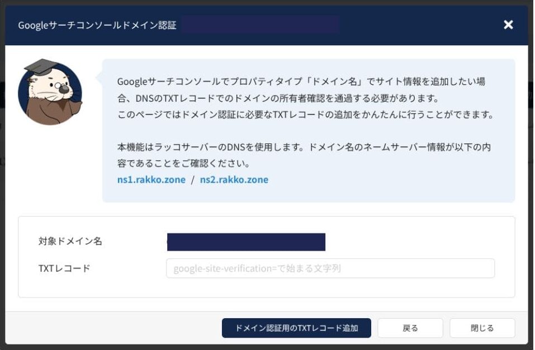Image resolution: width=535 pixels, height=350 pixels.
Task: Close the dialog with the X icon
Action: click(x=508, y=25)
